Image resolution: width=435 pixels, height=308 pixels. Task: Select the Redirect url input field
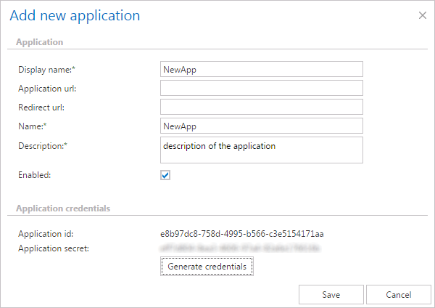(x=261, y=107)
